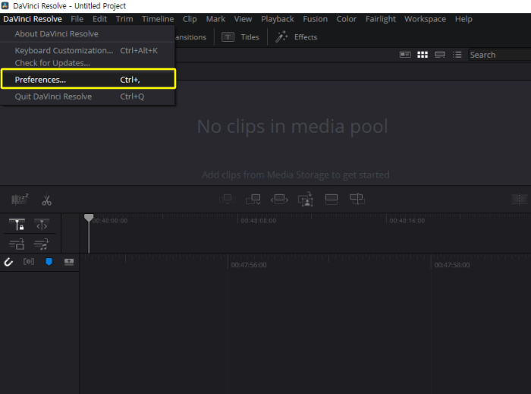This screenshot has width=531, height=394.
Task: Click the Source Overwrite edit icon
Action: point(357,199)
